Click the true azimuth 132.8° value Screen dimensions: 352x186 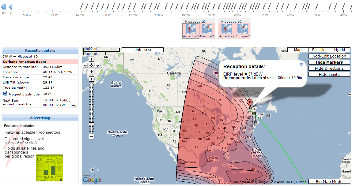pos(48,87)
